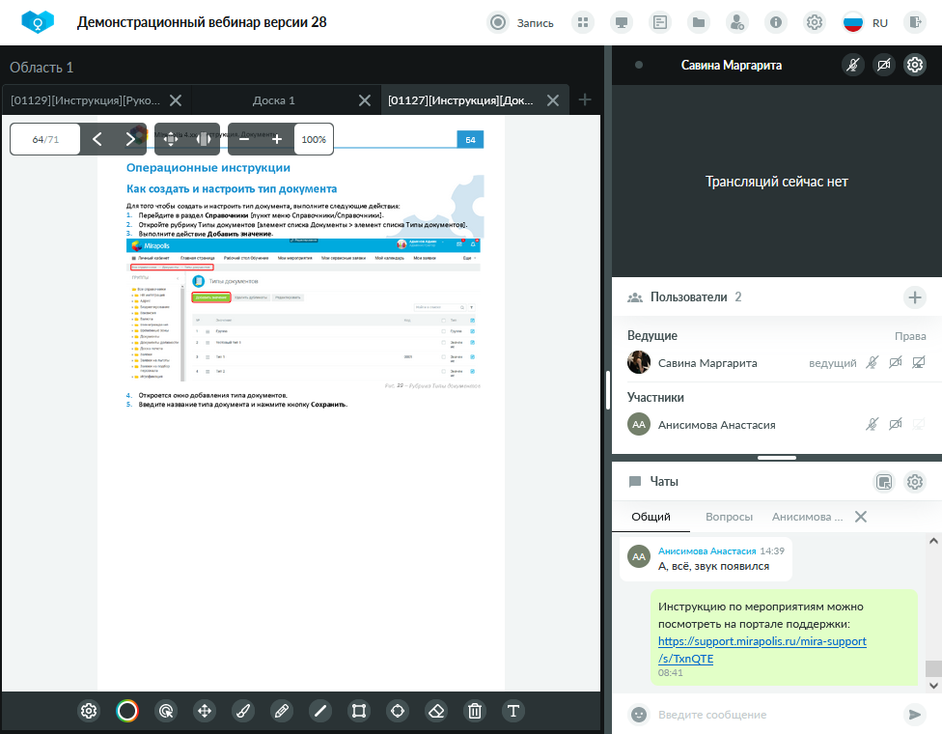This screenshot has width=942, height=734.
Task: Show webinar info icon
Action: tap(776, 23)
